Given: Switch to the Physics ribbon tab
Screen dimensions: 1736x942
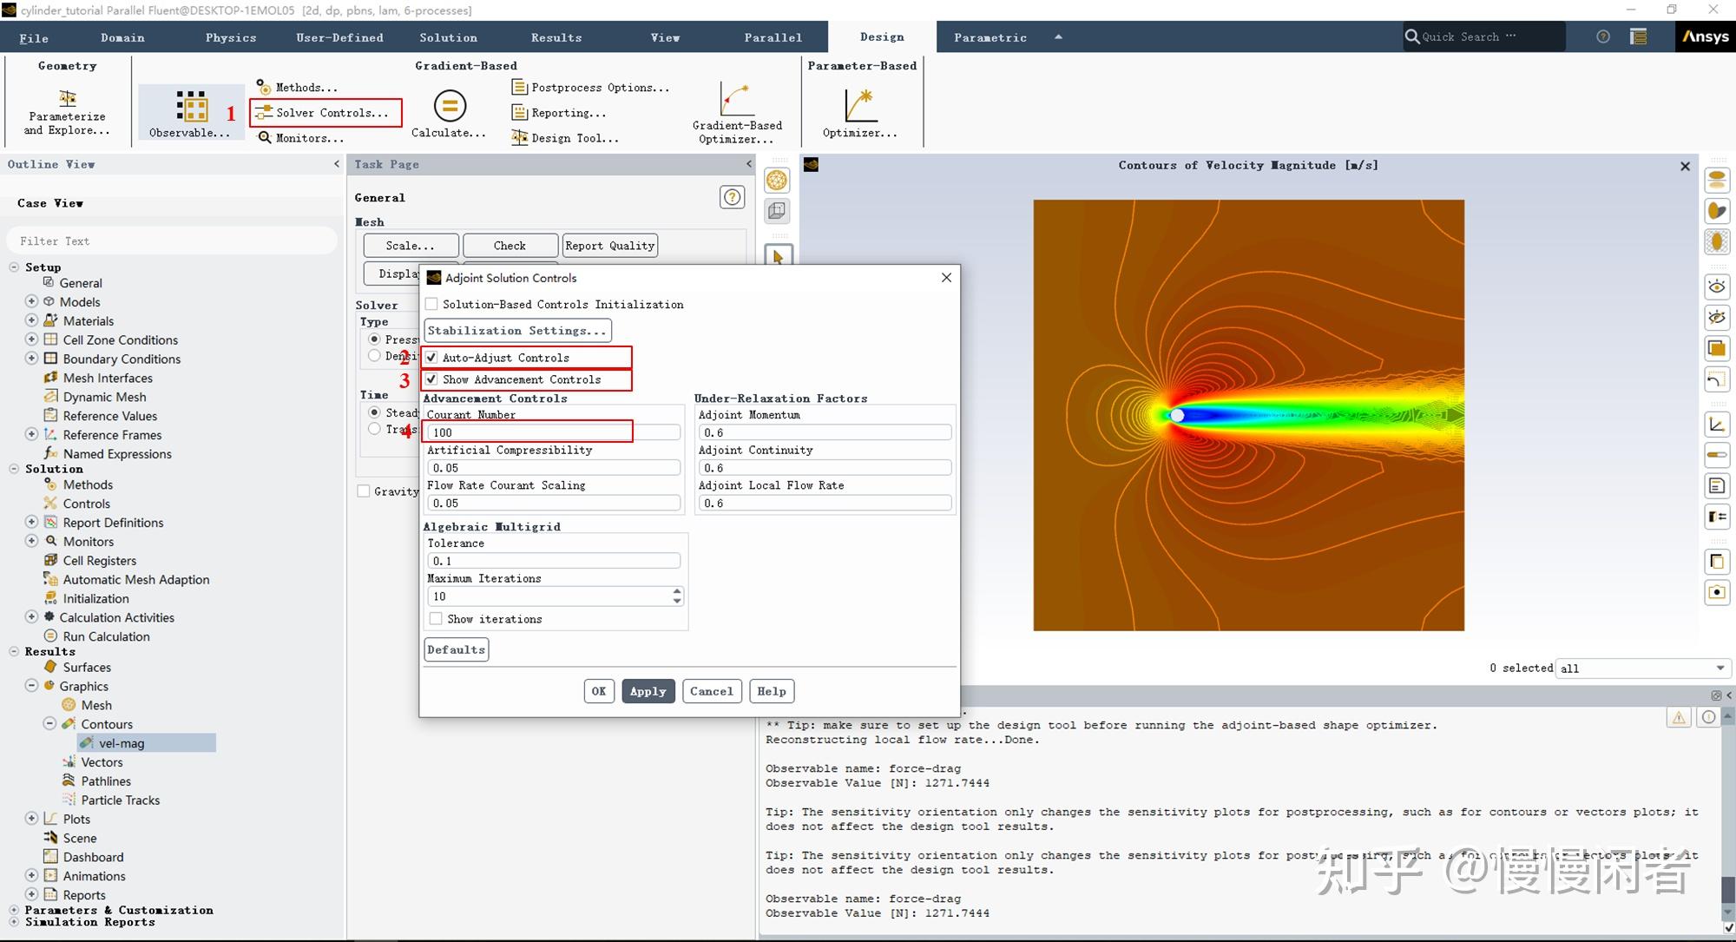Looking at the screenshot, I should click(230, 37).
